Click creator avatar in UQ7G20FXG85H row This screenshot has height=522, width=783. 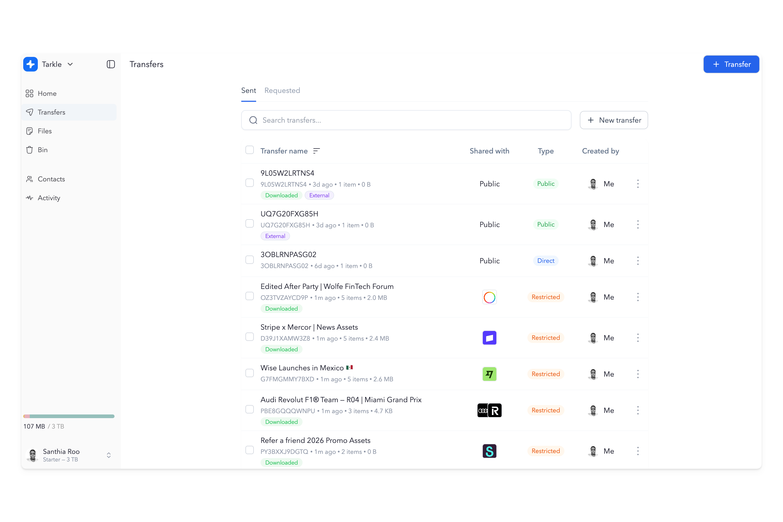(593, 224)
